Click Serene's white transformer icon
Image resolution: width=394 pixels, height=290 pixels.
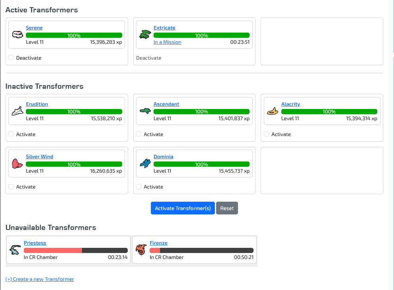coord(17,35)
